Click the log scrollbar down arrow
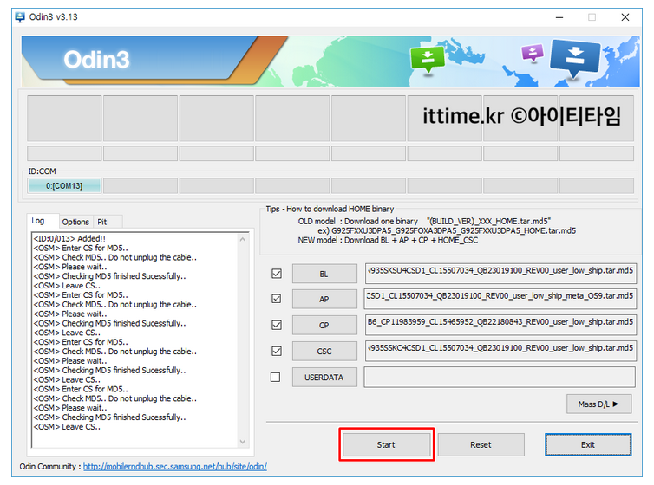 [243, 442]
